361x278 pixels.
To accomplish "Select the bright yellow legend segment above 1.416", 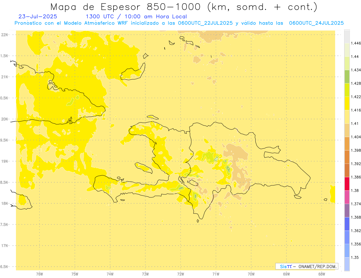I will [347, 103].
